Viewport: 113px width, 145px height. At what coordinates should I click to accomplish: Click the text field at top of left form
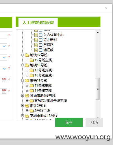coord(3,35)
